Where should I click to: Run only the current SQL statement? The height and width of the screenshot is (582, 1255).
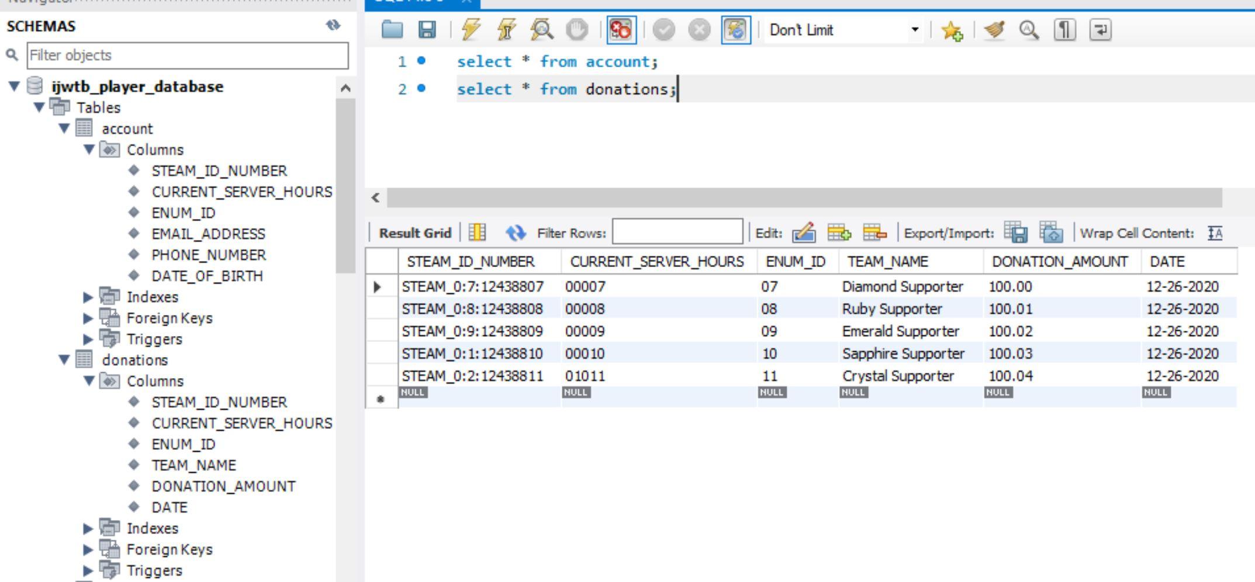(x=506, y=30)
